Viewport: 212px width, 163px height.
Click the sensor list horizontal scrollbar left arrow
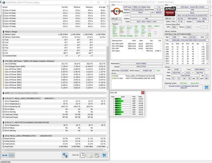point(3,149)
